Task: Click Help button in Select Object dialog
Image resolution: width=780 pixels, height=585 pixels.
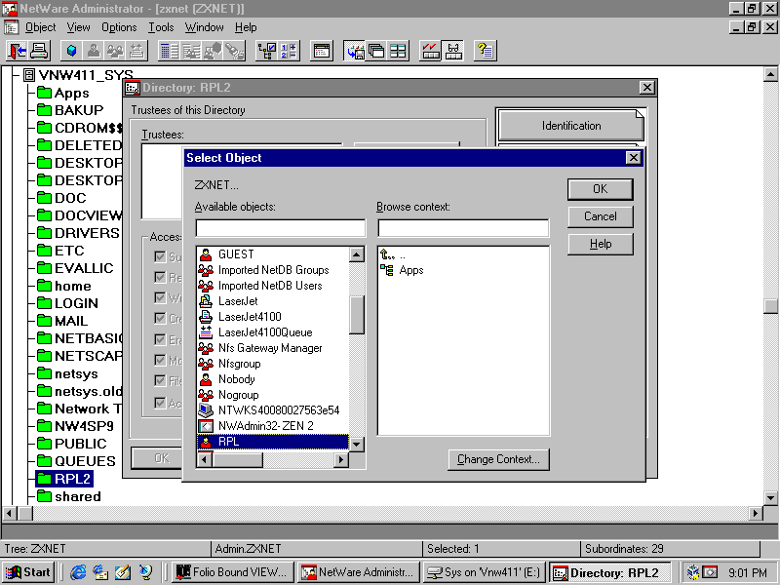Action: tap(601, 244)
